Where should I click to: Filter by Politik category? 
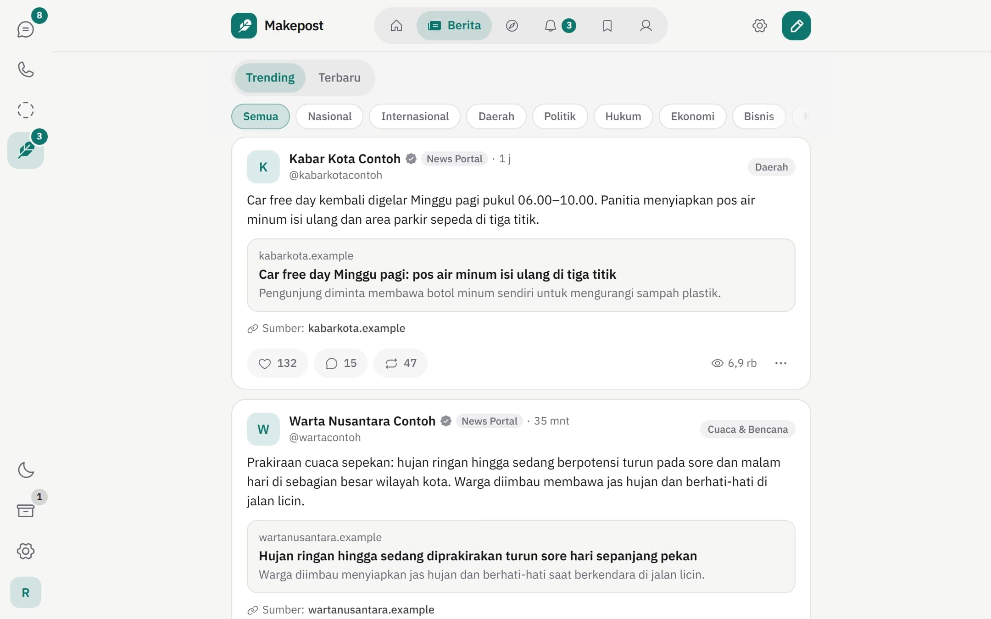(x=560, y=116)
